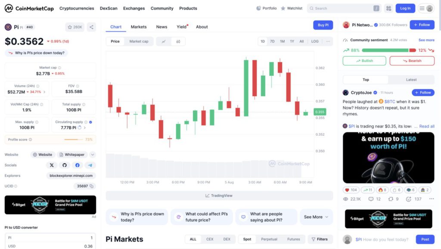This screenshot has width=441, height=249.
Task: Select the line chart icon
Action: pos(164,41)
